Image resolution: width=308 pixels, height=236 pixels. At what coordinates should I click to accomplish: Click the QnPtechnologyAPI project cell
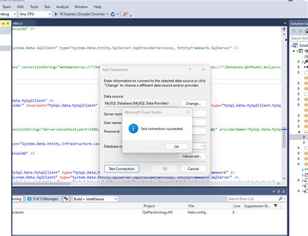[x=157, y=212]
